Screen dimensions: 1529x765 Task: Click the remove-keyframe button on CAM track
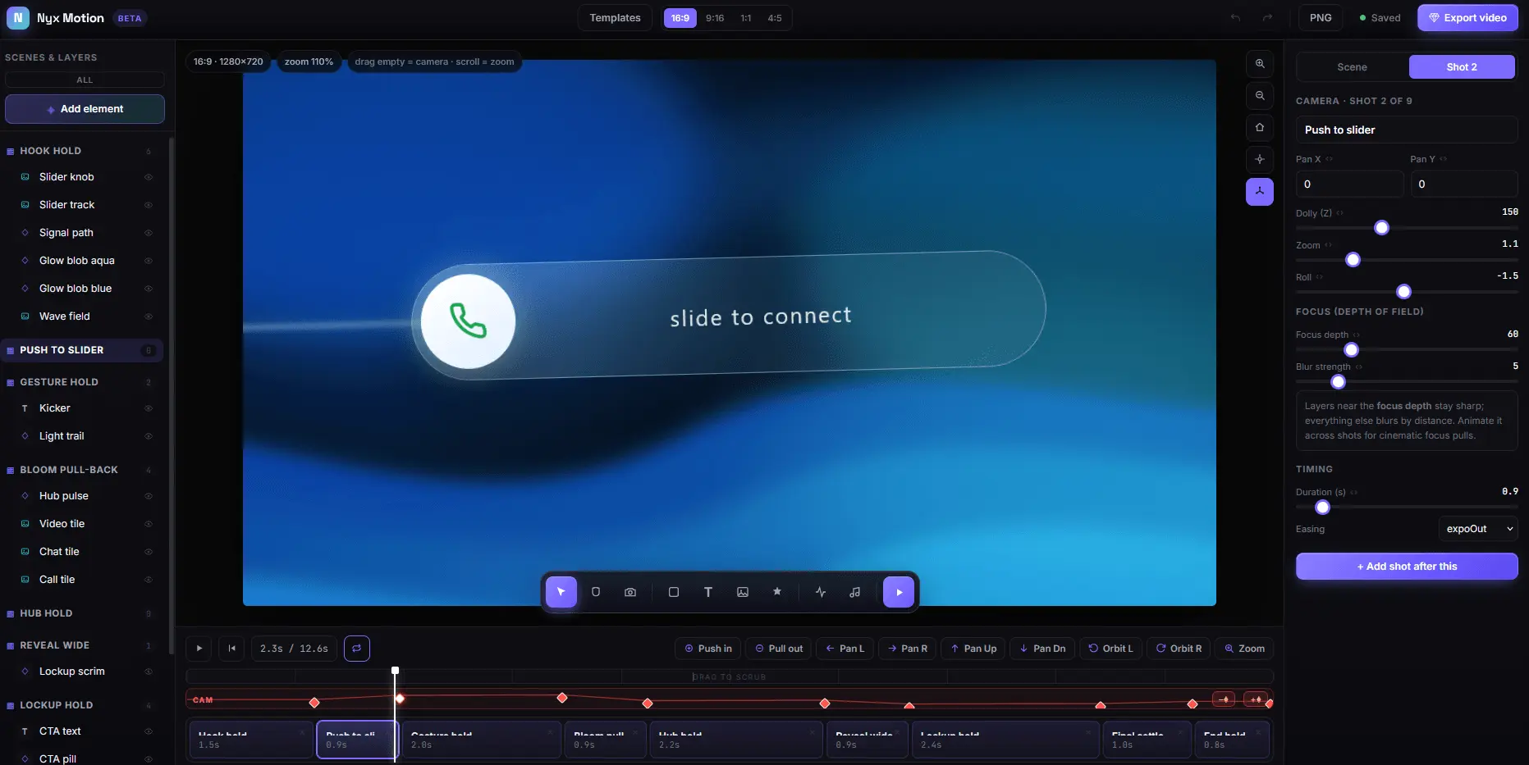(1224, 699)
